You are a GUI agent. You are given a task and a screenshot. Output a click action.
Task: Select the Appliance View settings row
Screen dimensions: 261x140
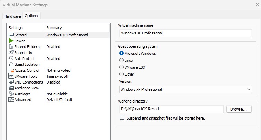click(x=58, y=88)
